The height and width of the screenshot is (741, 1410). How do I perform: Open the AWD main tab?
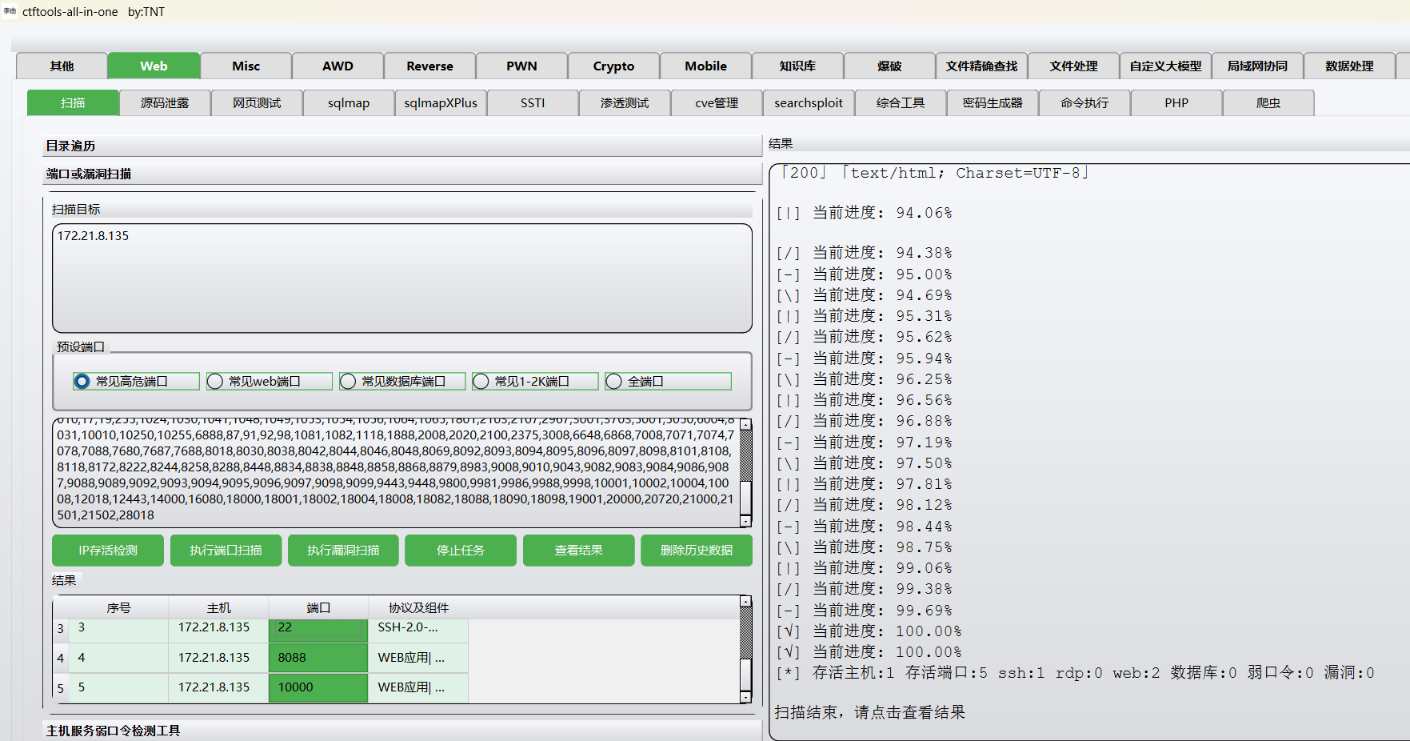(338, 66)
